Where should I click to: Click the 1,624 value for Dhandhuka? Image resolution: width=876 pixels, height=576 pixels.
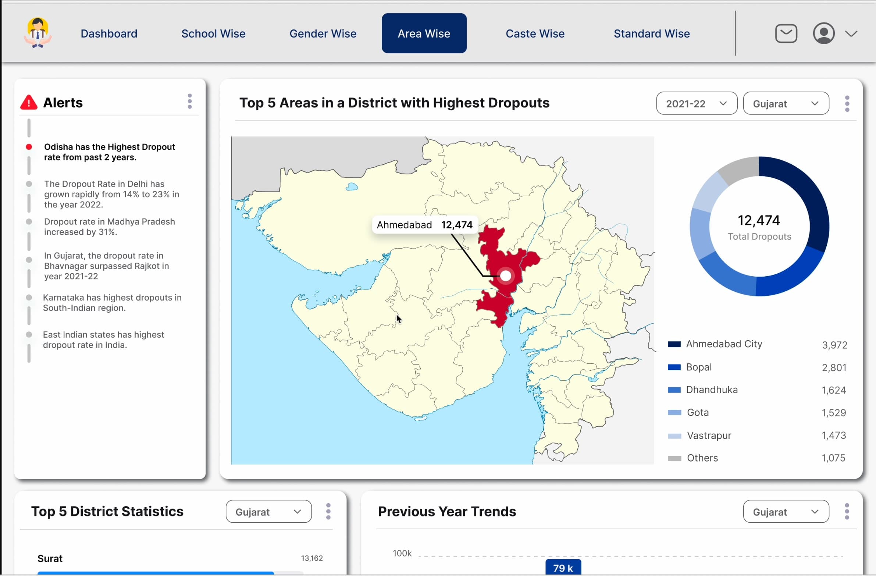[x=834, y=390]
